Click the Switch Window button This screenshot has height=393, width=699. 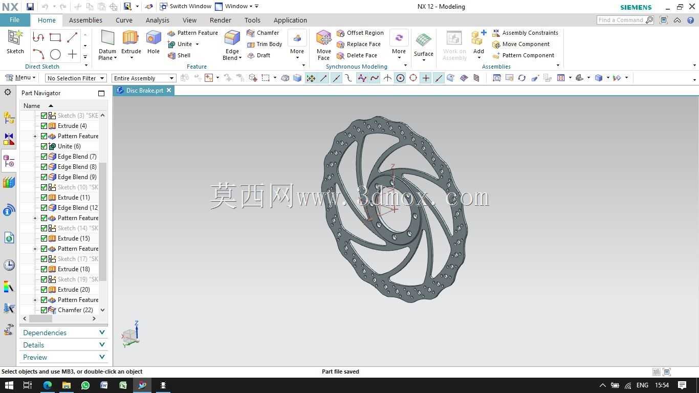185,6
